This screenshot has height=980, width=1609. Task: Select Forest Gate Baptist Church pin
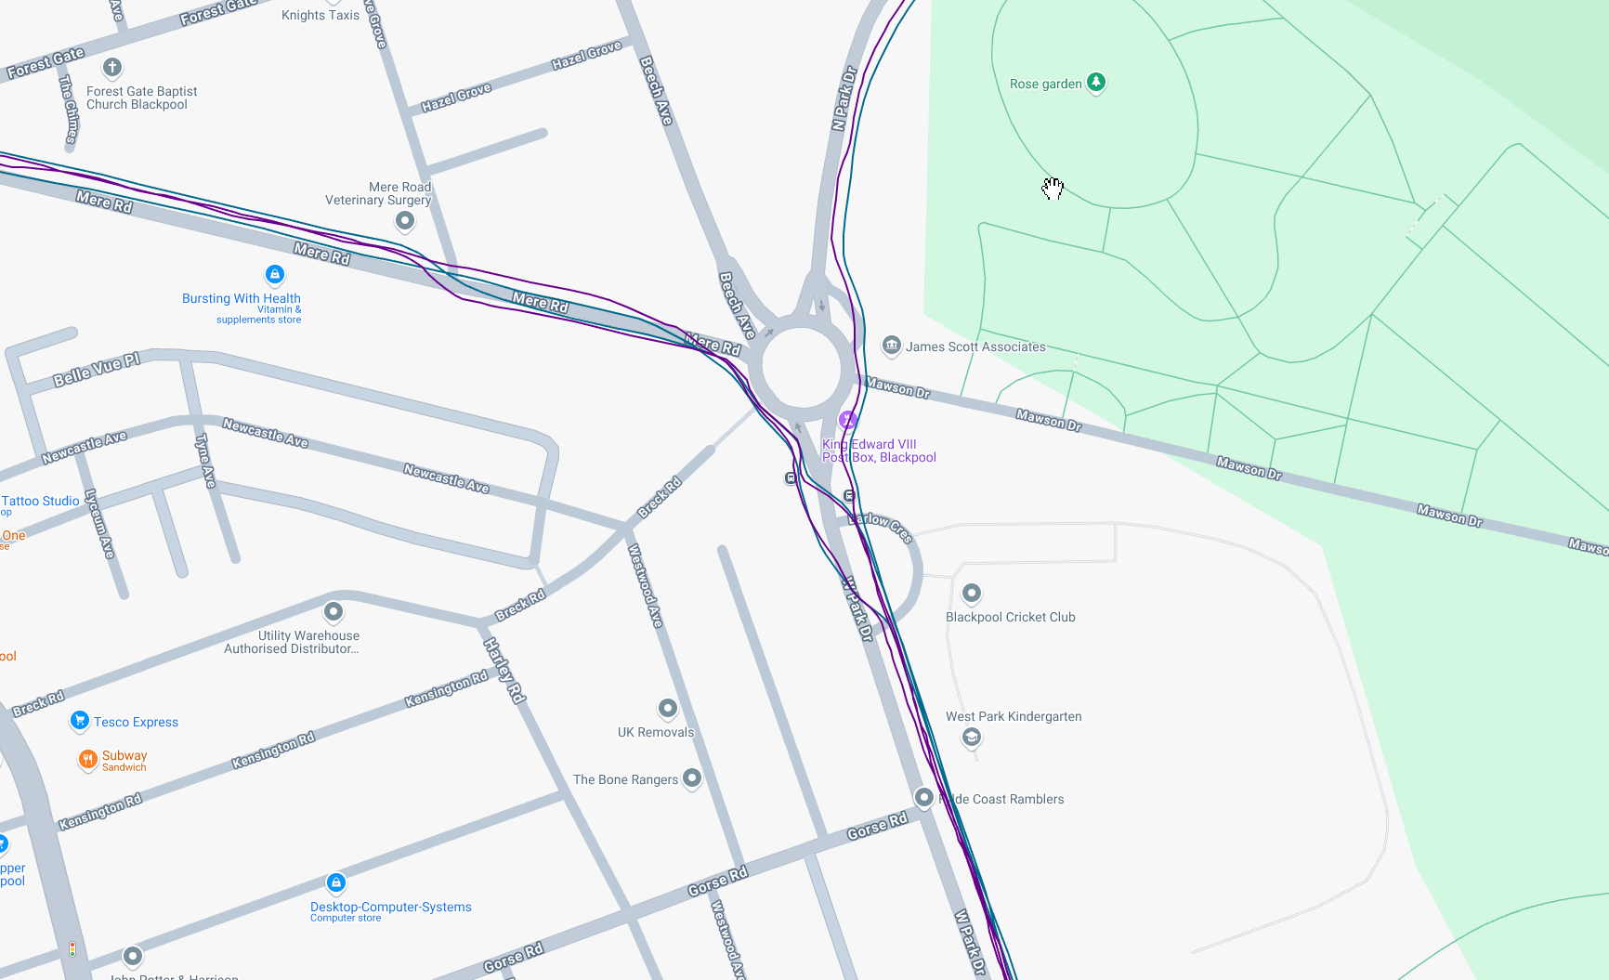click(112, 67)
